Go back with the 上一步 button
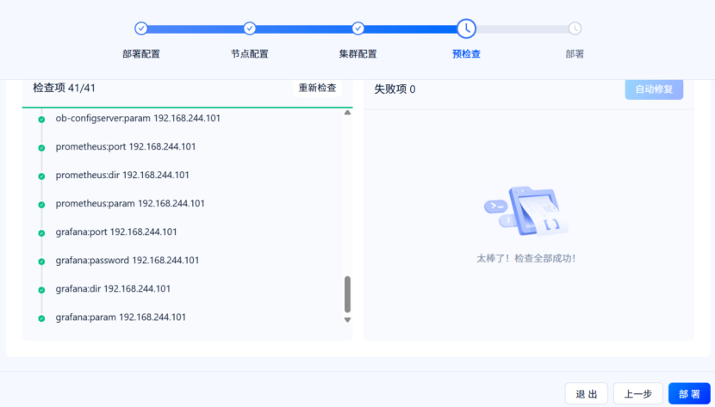 [x=638, y=394]
